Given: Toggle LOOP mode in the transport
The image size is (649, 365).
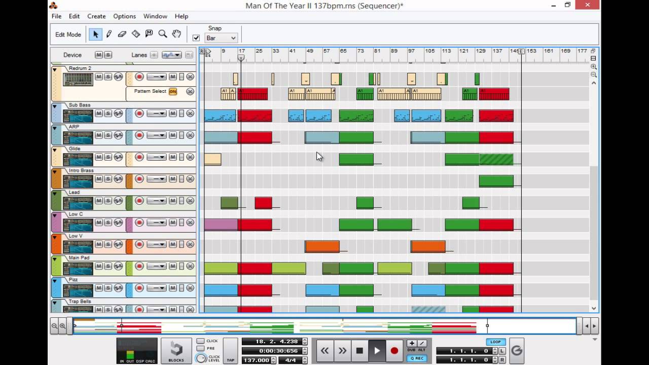Looking at the screenshot, I should [495, 342].
